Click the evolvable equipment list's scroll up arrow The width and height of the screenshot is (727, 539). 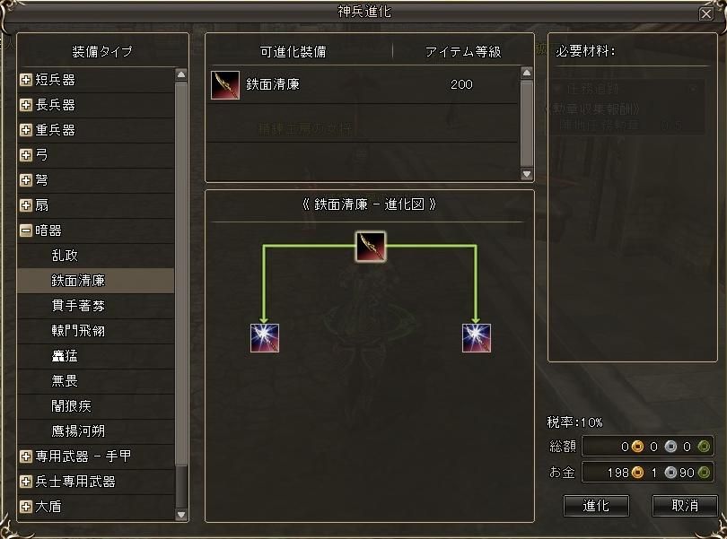tap(527, 74)
